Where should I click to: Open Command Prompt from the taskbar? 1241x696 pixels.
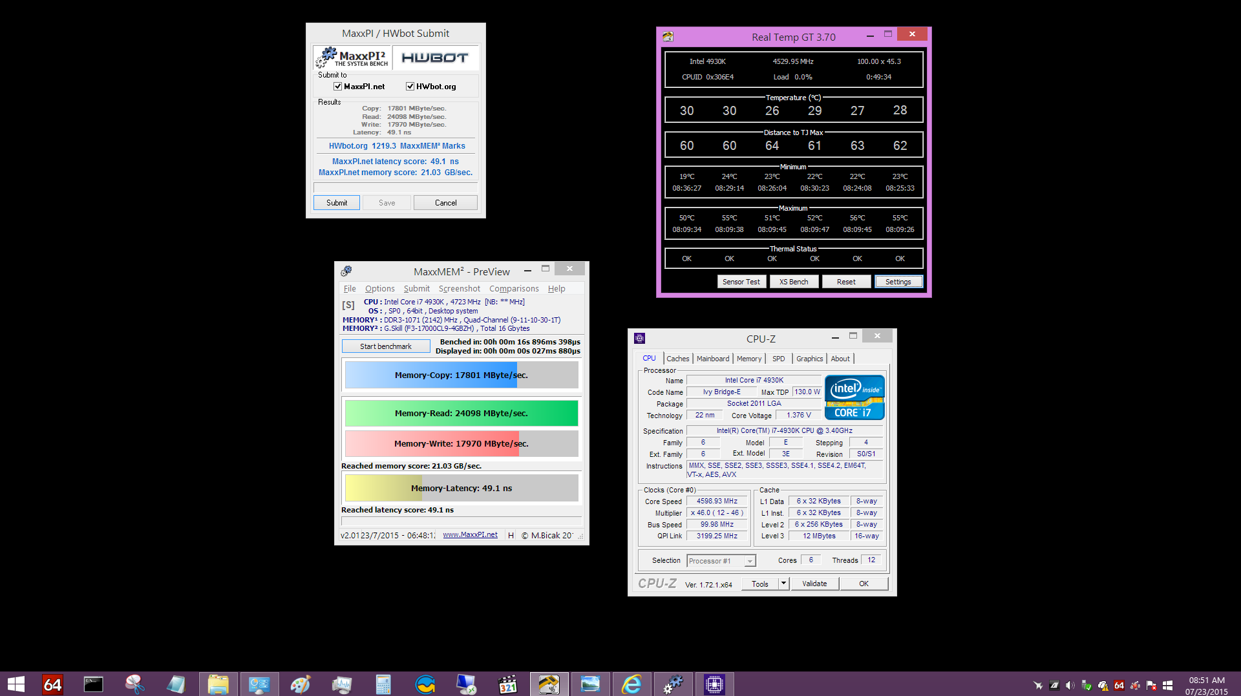pos(93,684)
